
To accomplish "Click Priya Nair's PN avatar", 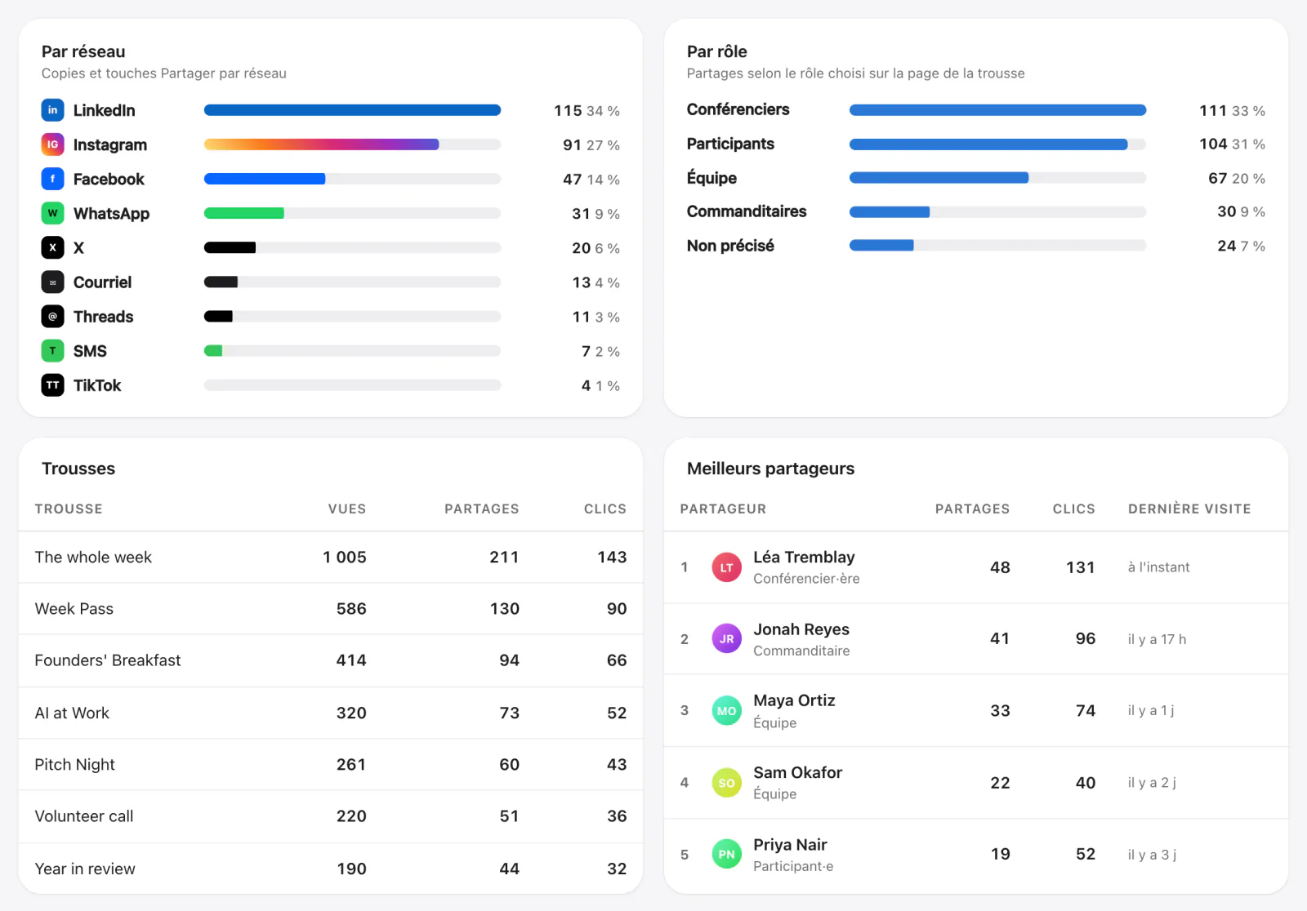I will (726, 855).
